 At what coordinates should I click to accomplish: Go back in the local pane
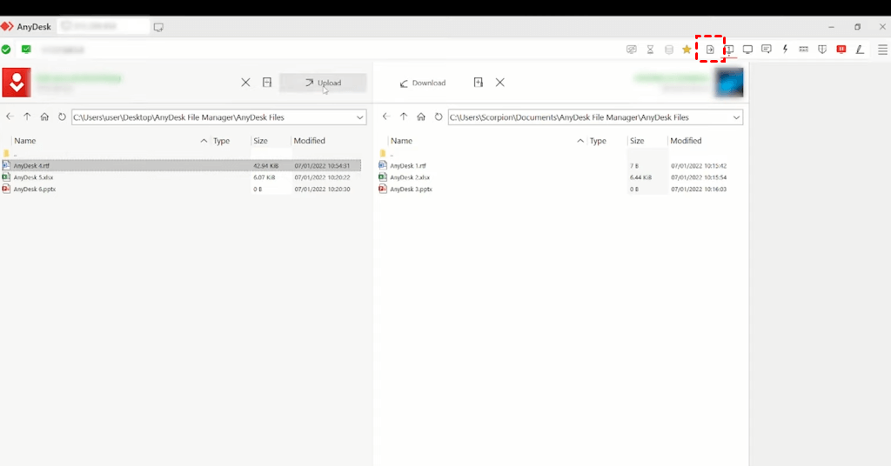10,116
